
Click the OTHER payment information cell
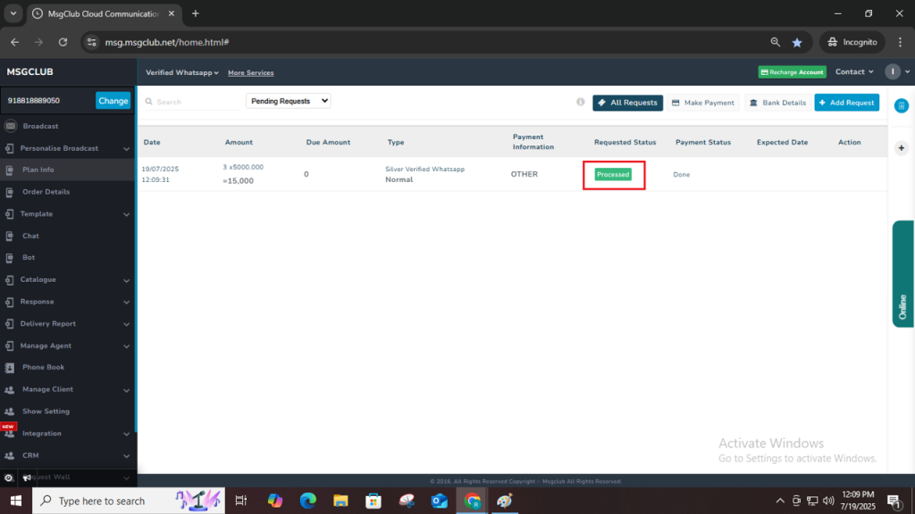click(x=524, y=174)
